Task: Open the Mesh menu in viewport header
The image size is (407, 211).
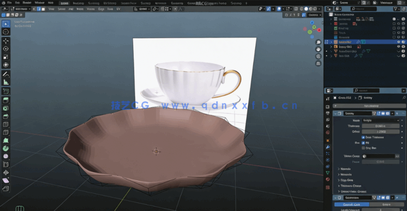Action: (x=80, y=9)
